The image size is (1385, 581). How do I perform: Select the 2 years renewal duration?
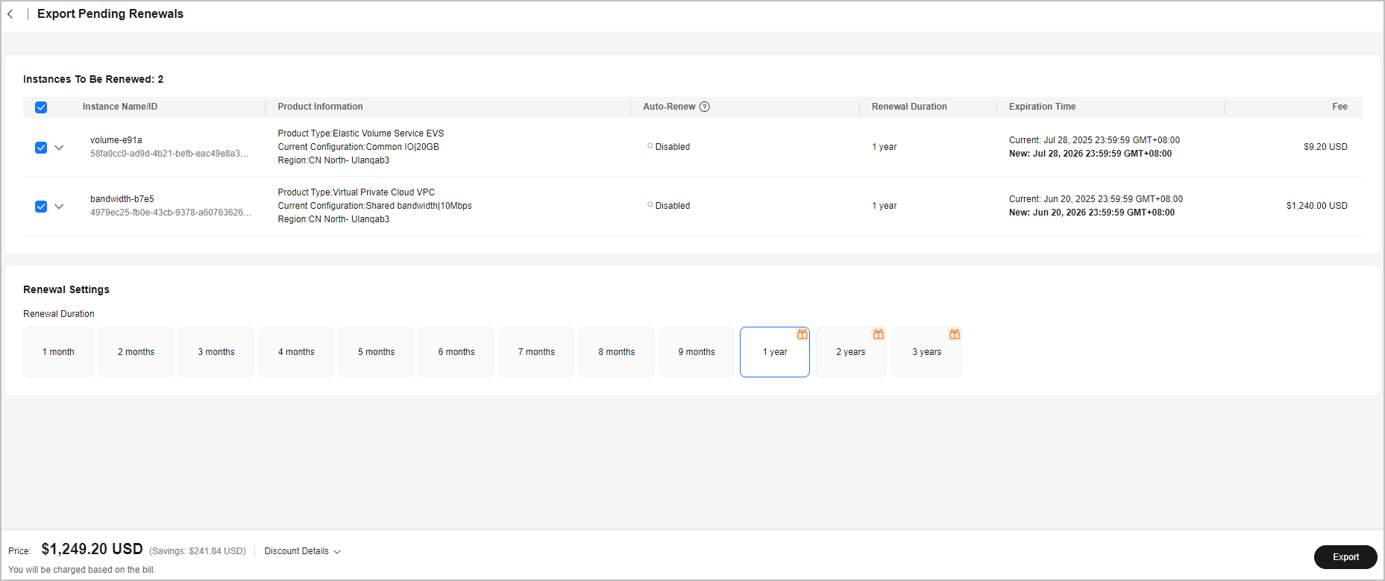pos(850,352)
